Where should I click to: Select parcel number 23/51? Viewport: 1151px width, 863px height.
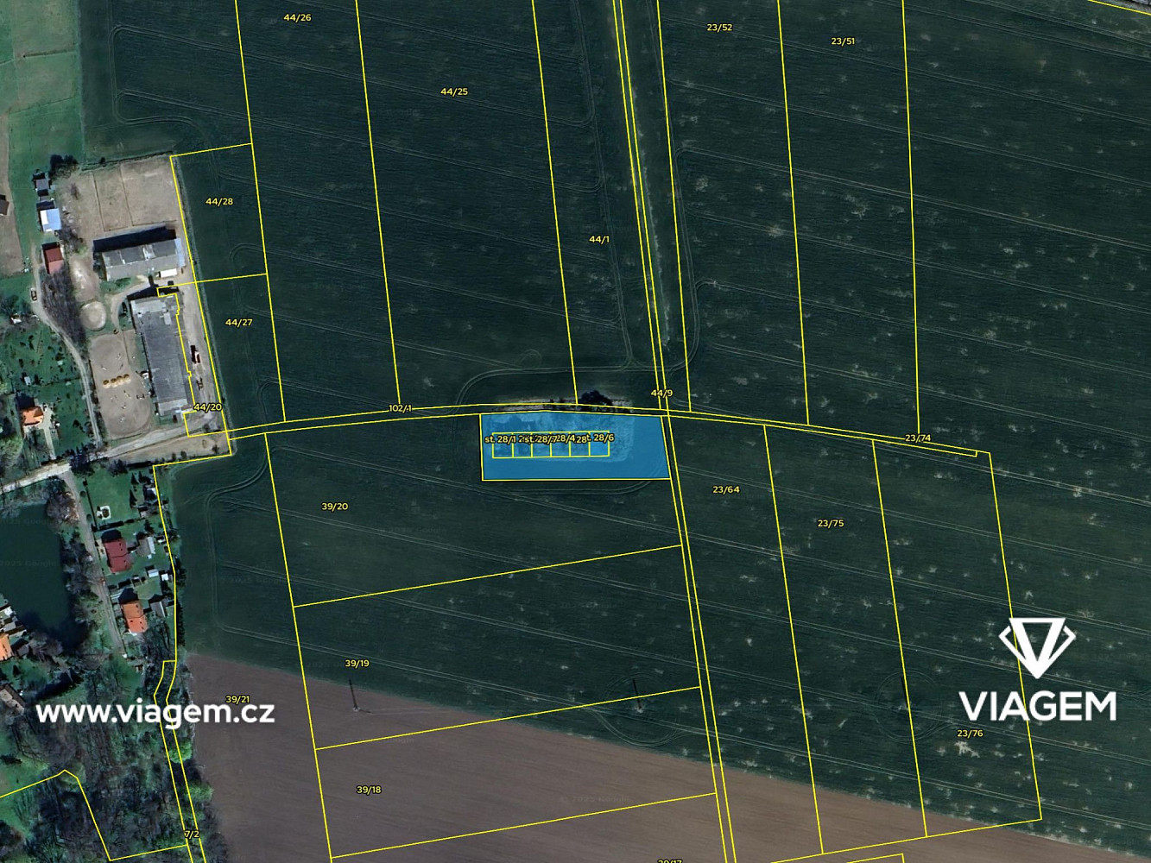click(843, 41)
